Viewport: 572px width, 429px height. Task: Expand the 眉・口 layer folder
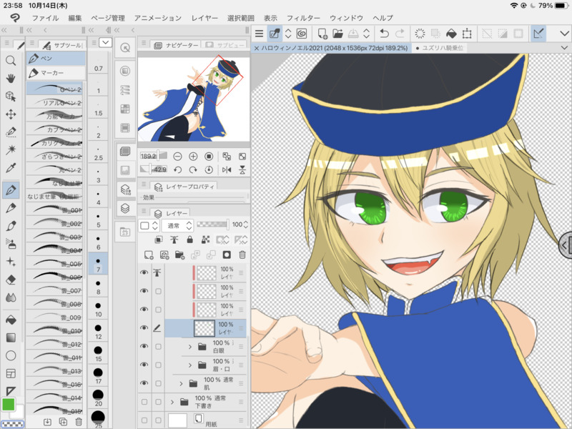(x=189, y=365)
